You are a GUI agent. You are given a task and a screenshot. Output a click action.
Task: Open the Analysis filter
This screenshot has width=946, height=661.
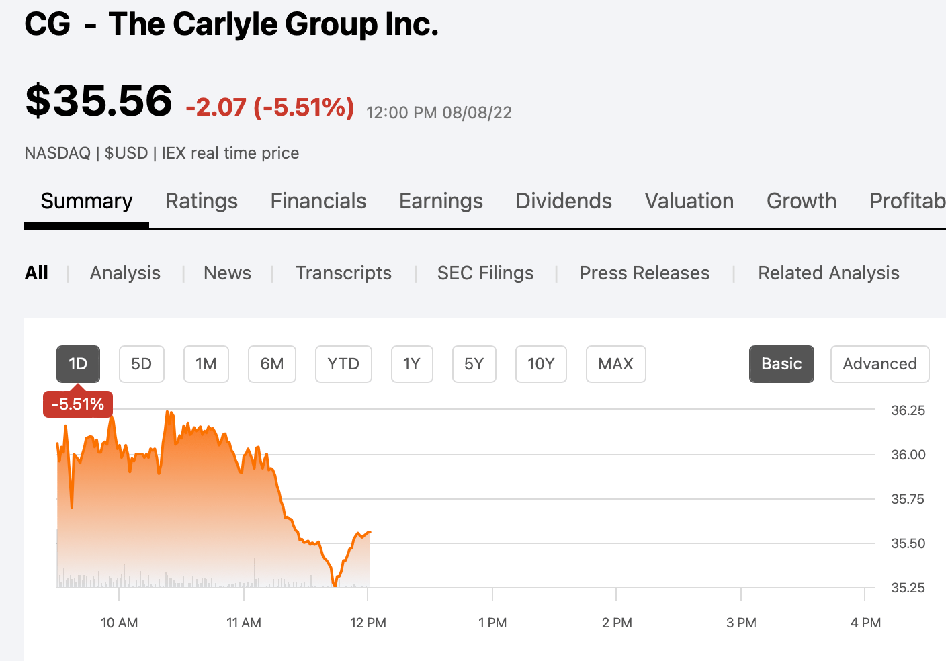[x=125, y=273]
